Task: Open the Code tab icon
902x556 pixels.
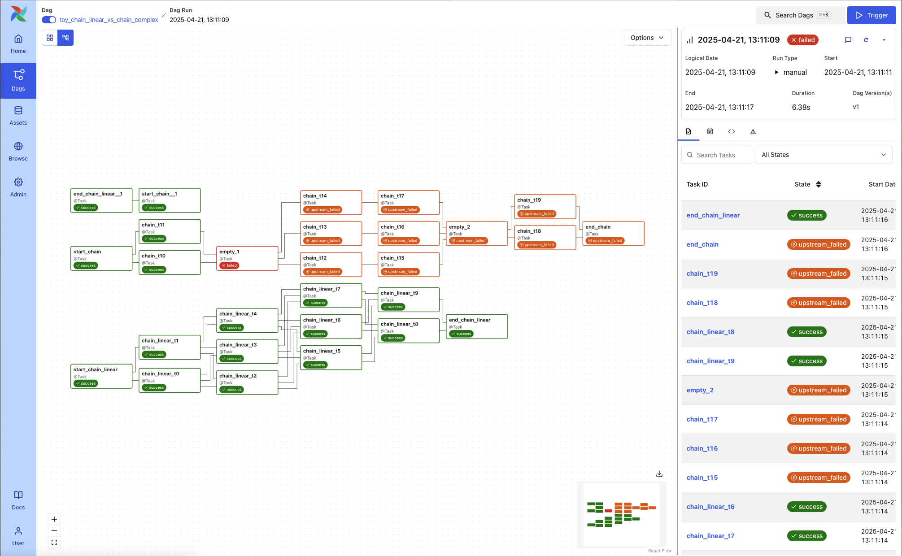Action: pyautogui.click(x=732, y=131)
